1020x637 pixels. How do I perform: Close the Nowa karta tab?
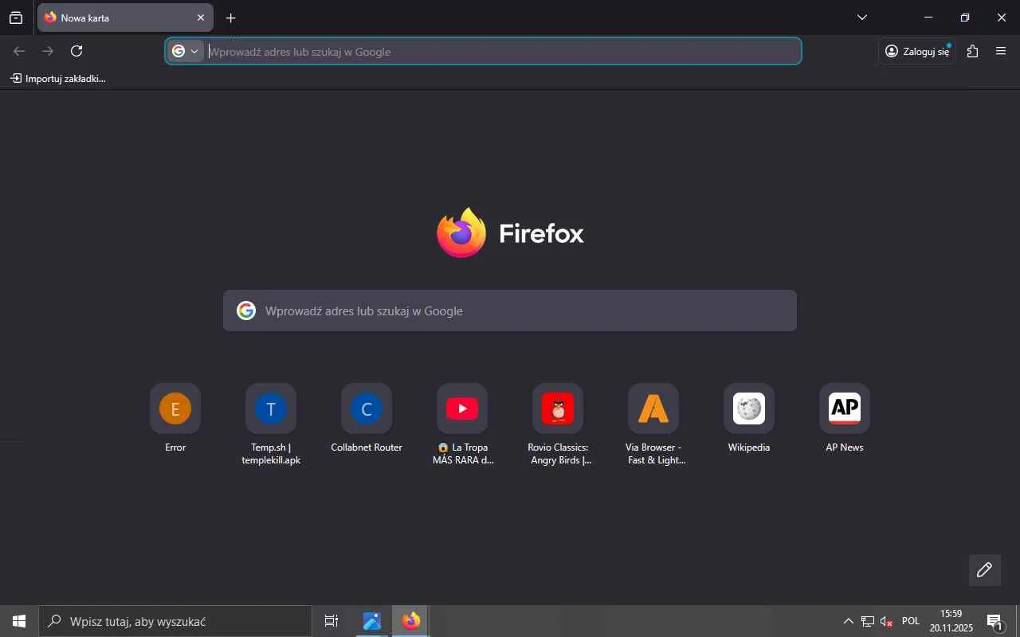[x=201, y=18]
